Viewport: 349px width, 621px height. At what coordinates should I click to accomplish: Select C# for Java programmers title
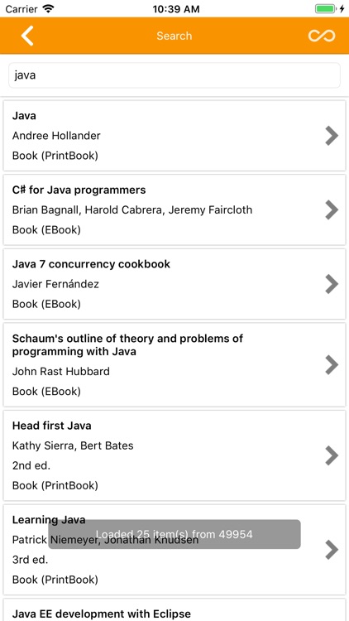click(x=79, y=190)
